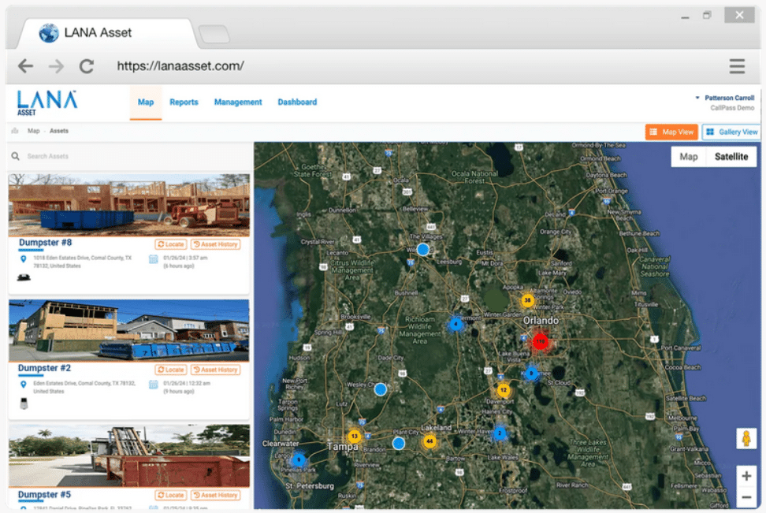This screenshot has height=513, width=766.
Task: Click the blue asset marker near The Villages
Action: coord(422,249)
